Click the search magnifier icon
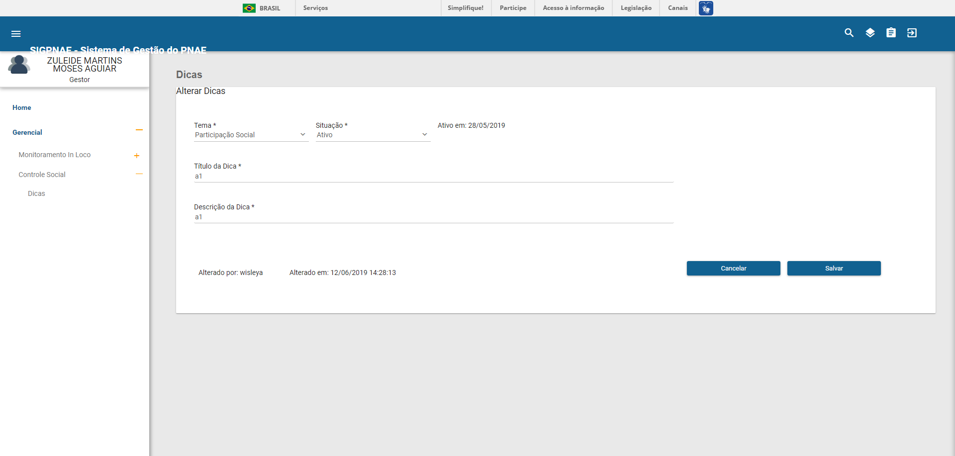Image resolution: width=955 pixels, height=456 pixels. click(x=849, y=33)
